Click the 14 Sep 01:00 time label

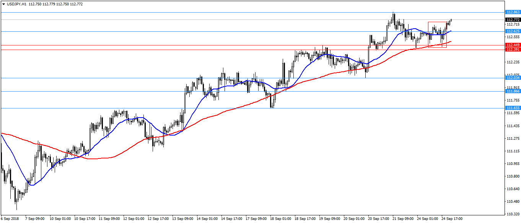[207, 219]
